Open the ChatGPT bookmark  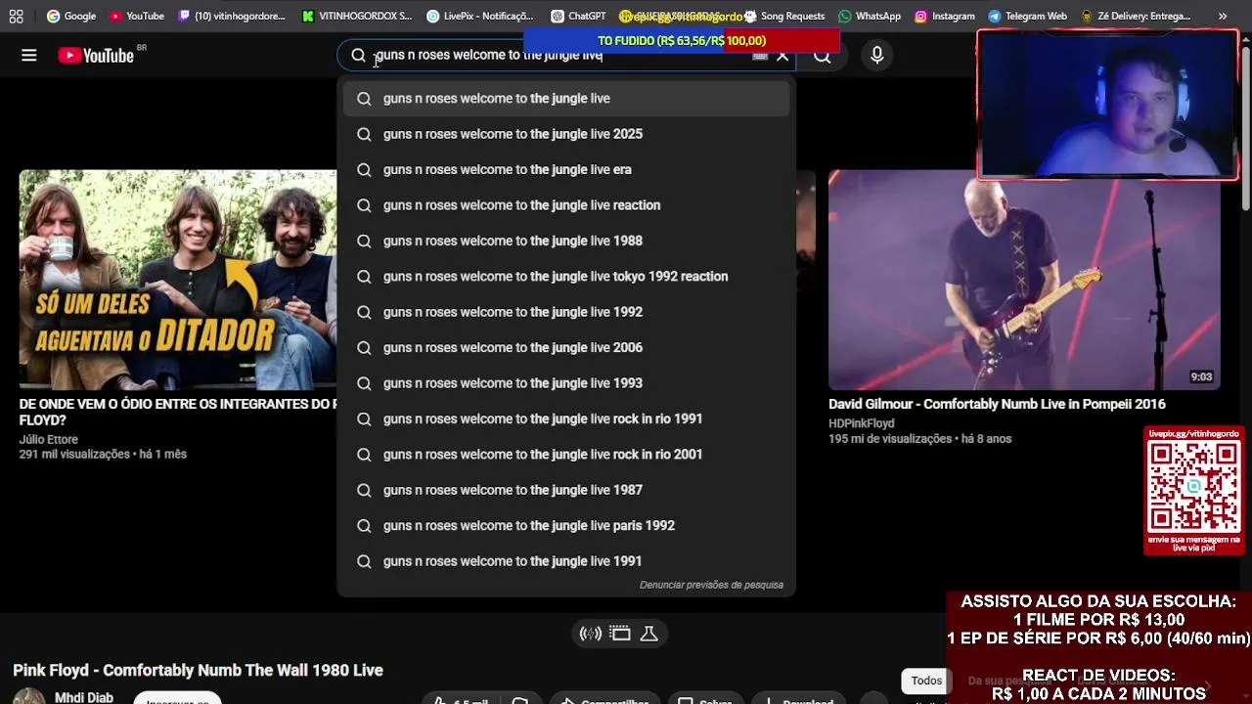(x=578, y=16)
